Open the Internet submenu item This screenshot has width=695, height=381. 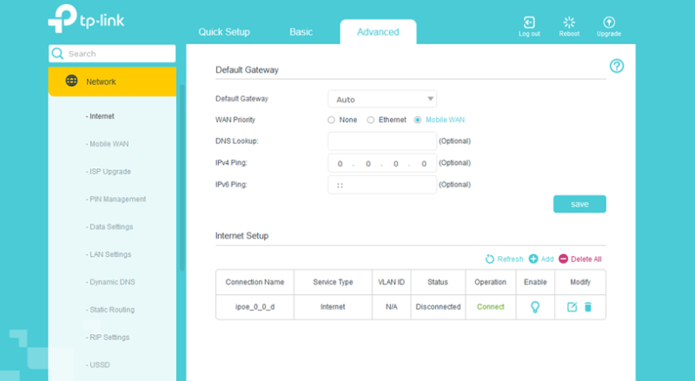[100, 116]
